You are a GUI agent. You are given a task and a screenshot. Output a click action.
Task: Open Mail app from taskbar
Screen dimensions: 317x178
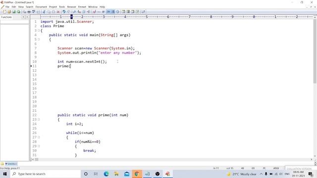(x=127, y=174)
